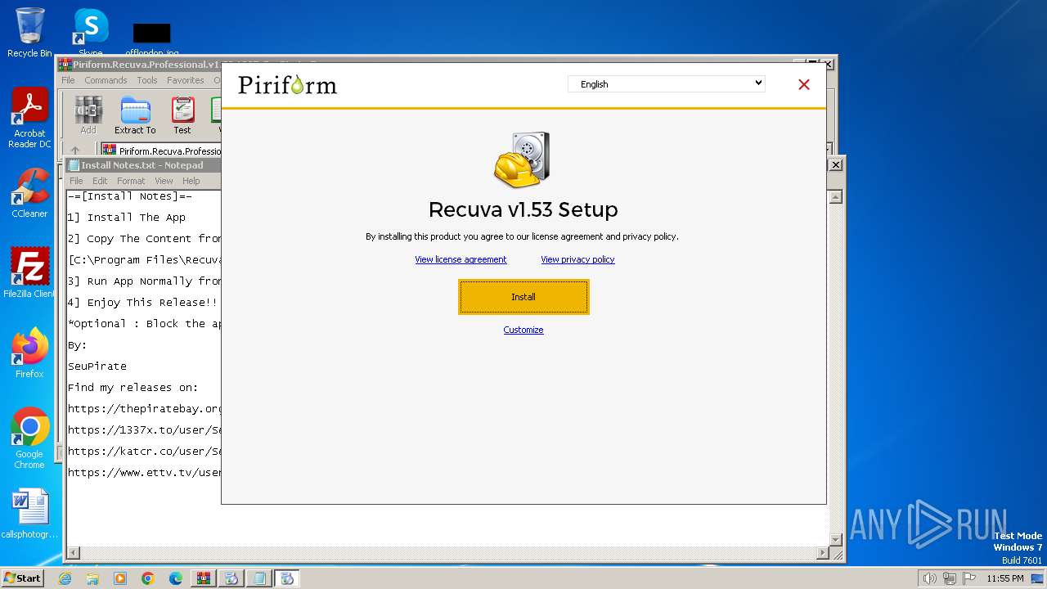Close the Recuva setup with red X

(804, 84)
